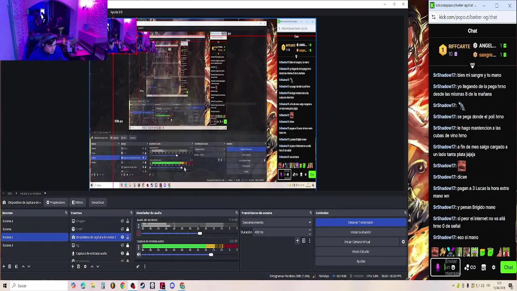Hide Dispositivo de captura de video 2

122,237
